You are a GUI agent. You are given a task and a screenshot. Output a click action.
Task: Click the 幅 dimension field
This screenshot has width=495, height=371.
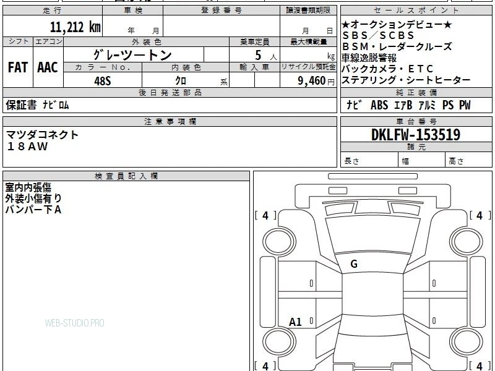click(x=422, y=161)
